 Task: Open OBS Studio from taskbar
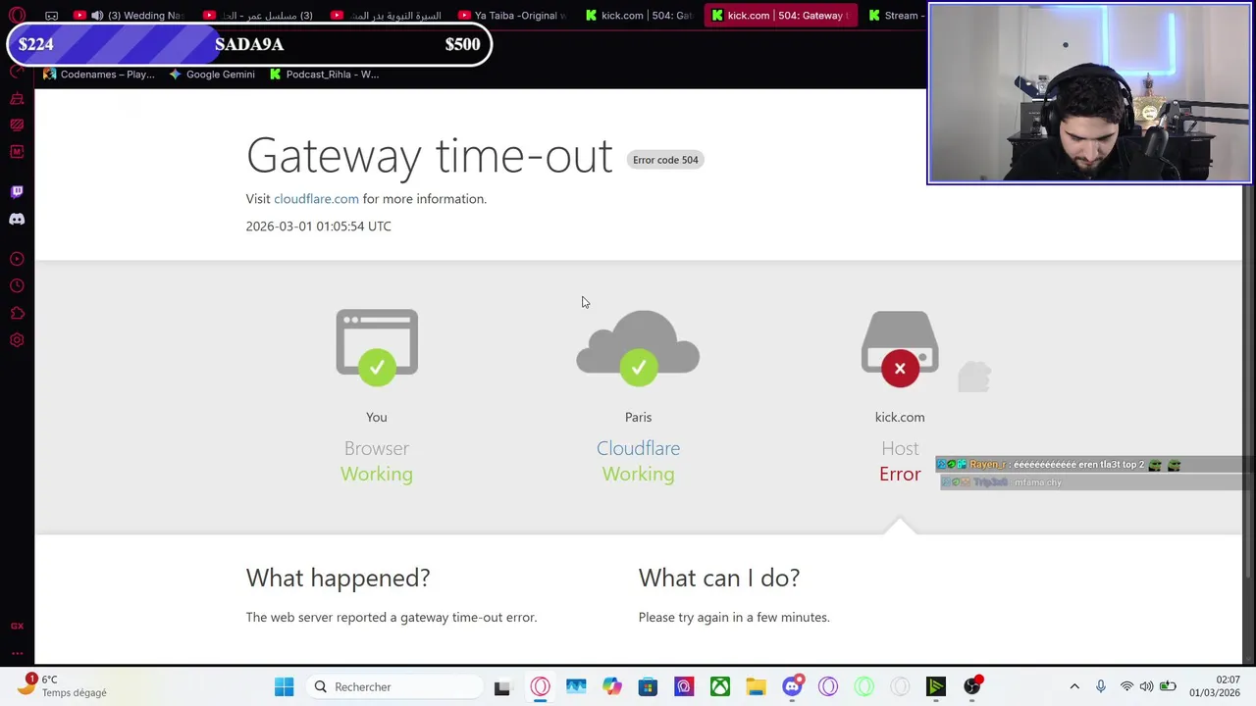(x=972, y=686)
